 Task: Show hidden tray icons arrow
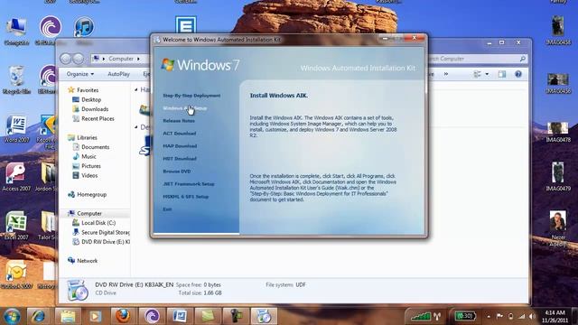(489, 316)
